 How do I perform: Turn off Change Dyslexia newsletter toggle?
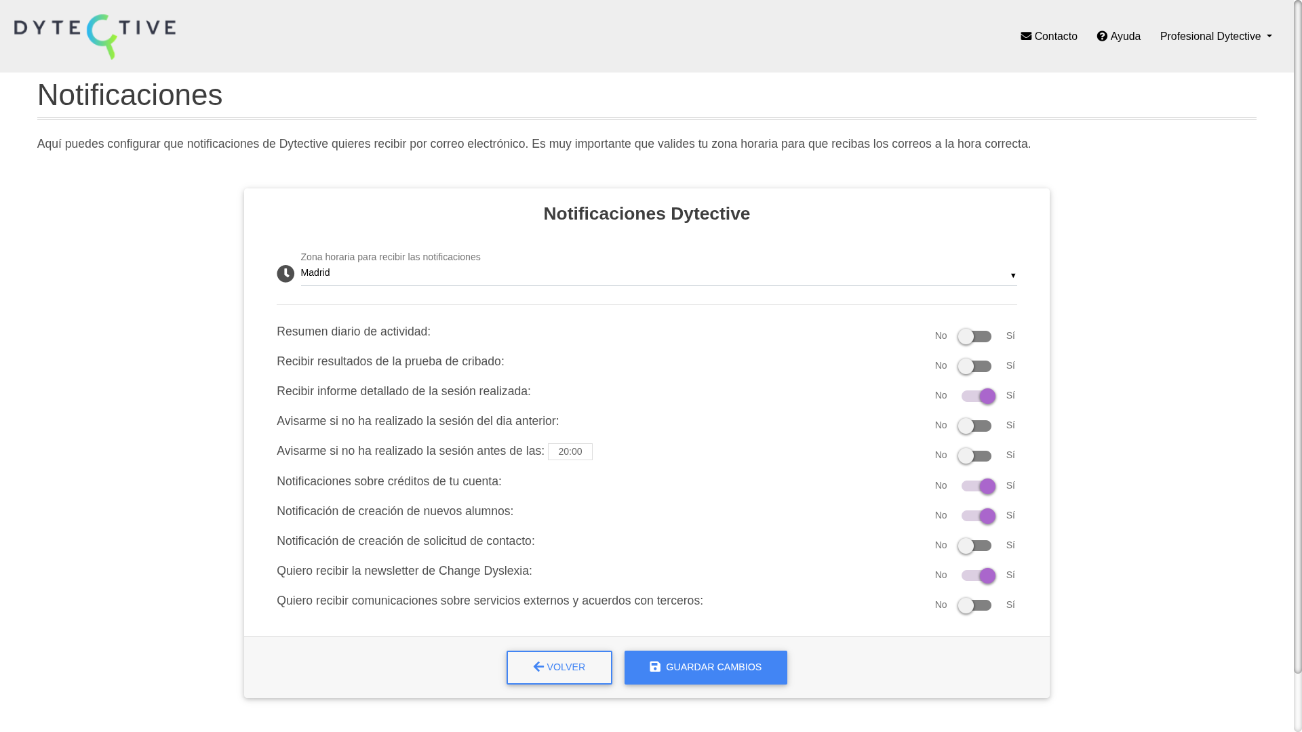pyautogui.click(x=978, y=575)
